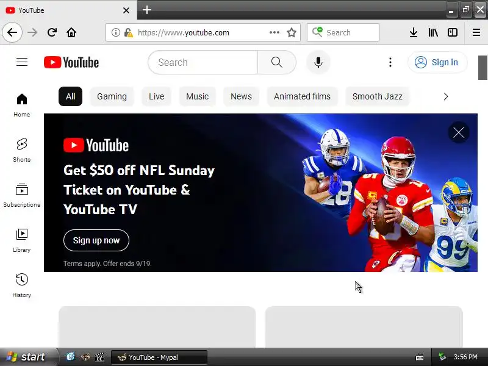Screen dimensions: 488x366
Task: Open the Library bookshelf icon
Action: pos(433,32)
